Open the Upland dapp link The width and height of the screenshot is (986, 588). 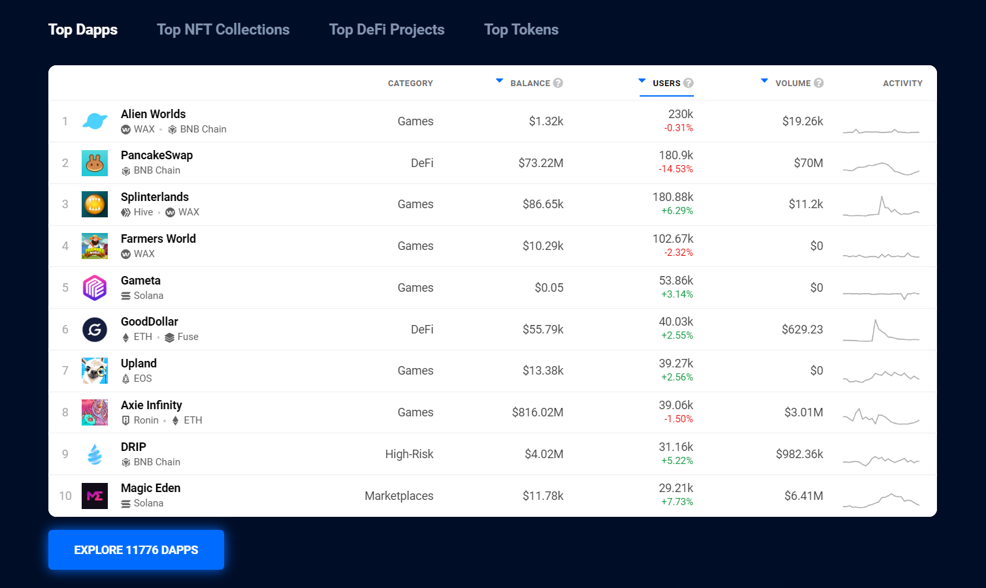point(139,364)
